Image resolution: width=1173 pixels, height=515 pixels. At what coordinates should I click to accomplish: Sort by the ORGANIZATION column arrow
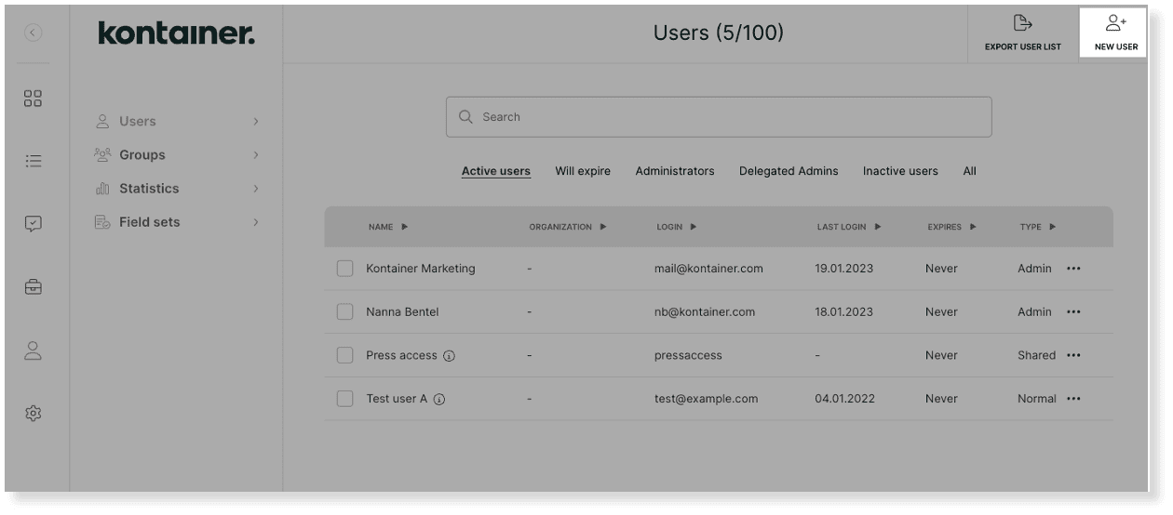click(603, 227)
